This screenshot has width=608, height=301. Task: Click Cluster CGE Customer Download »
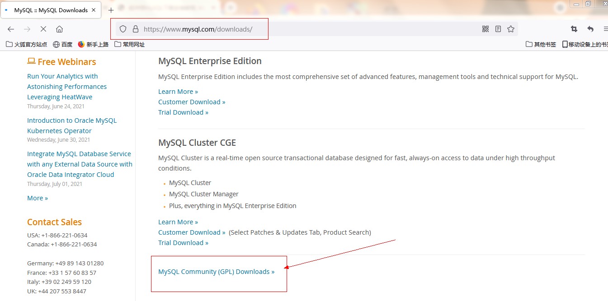pos(192,232)
